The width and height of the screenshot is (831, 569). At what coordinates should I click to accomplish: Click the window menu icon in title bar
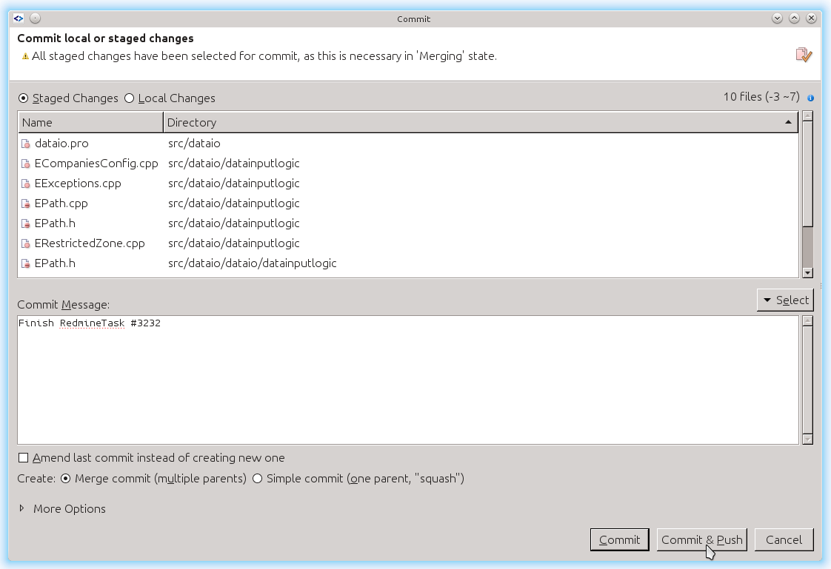point(19,18)
